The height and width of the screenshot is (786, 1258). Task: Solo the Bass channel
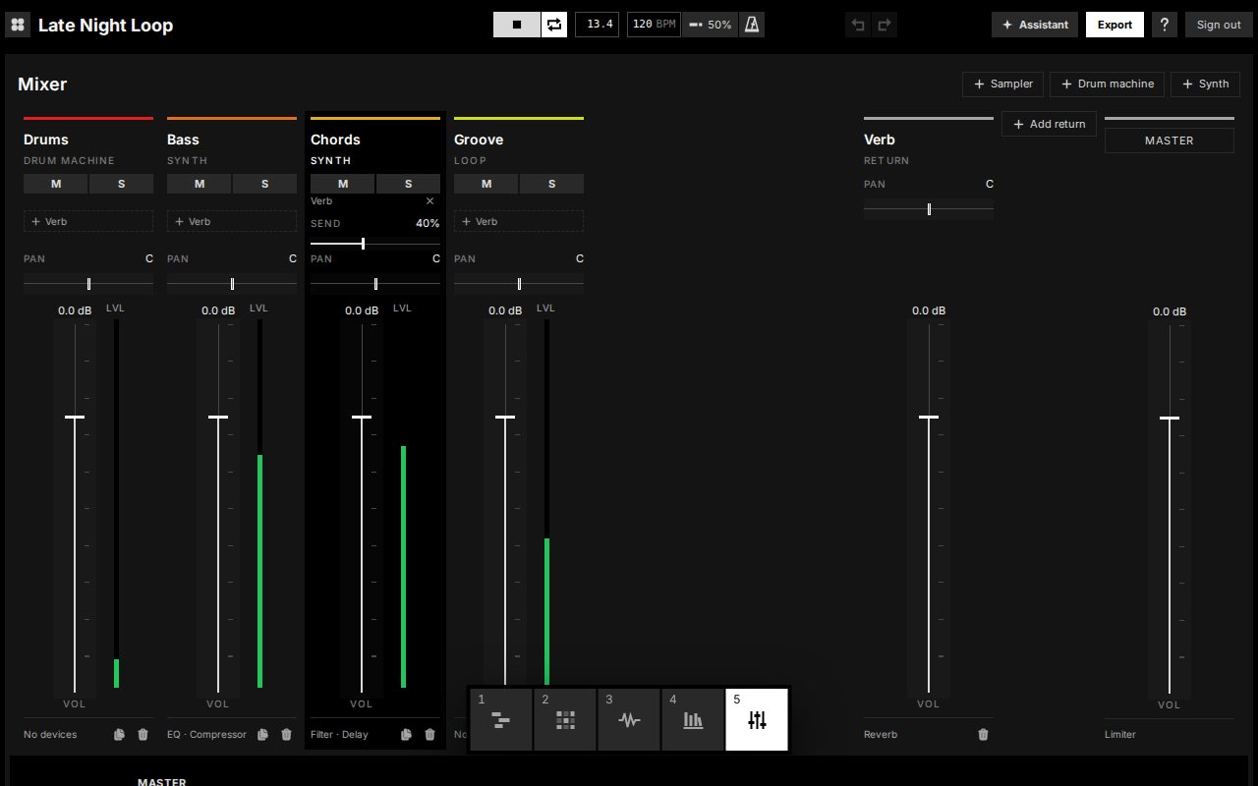(265, 184)
